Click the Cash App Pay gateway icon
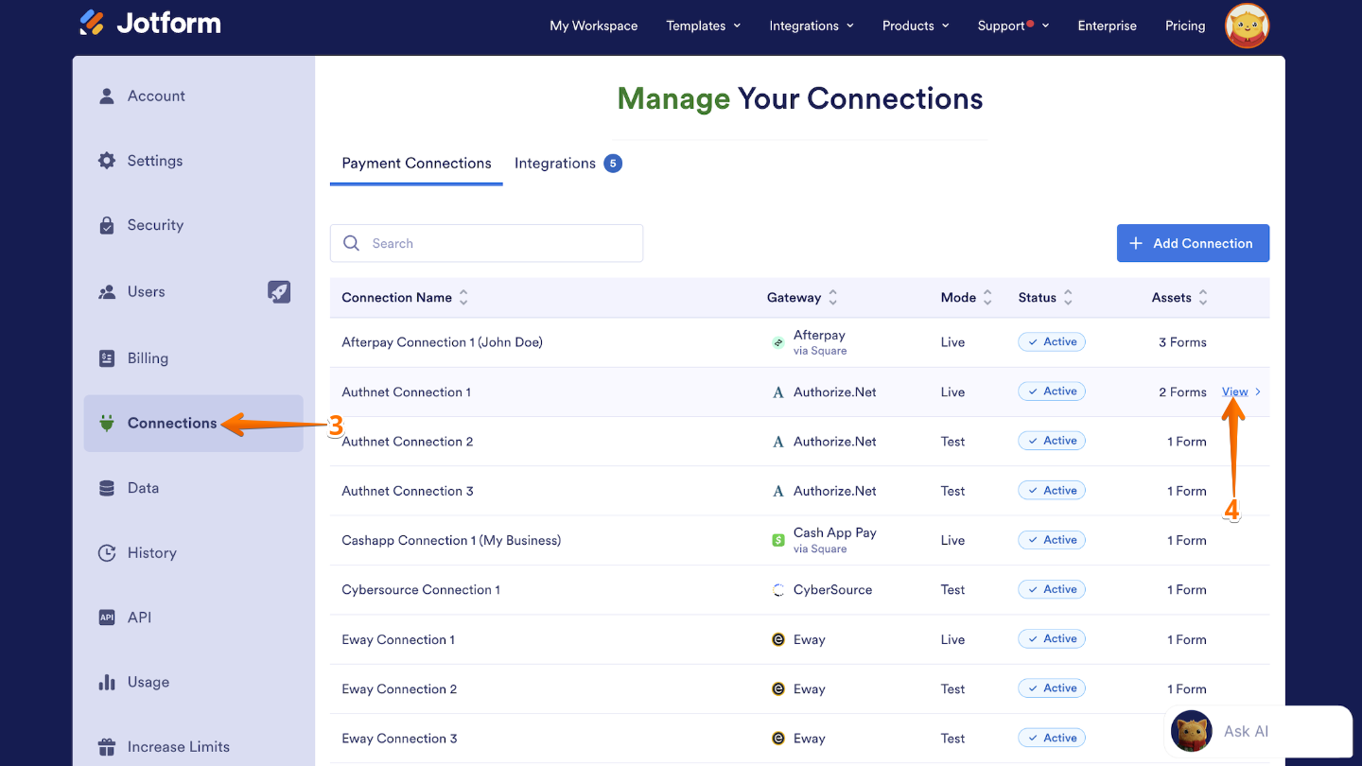Screen dimensions: 1362x766 coord(777,539)
